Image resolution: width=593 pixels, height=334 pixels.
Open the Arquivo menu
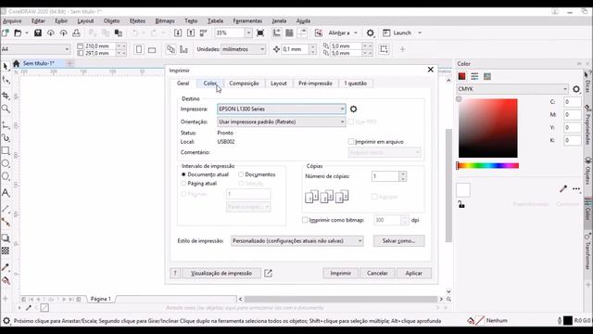(x=12, y=20)
